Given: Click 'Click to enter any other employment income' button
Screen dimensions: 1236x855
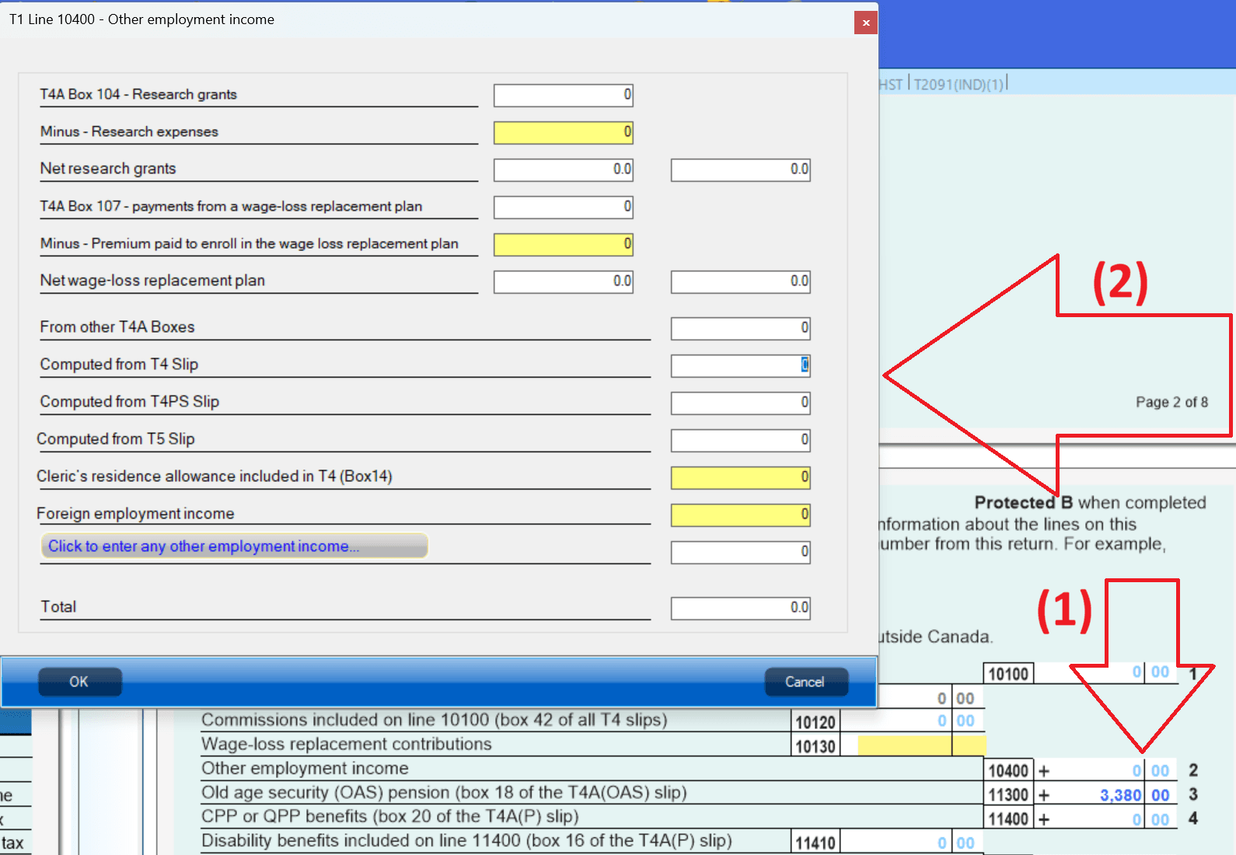Looking at the screenshot, I should tap(234, 546).
